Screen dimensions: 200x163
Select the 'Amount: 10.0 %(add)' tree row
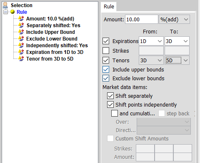tap(50, 19)
